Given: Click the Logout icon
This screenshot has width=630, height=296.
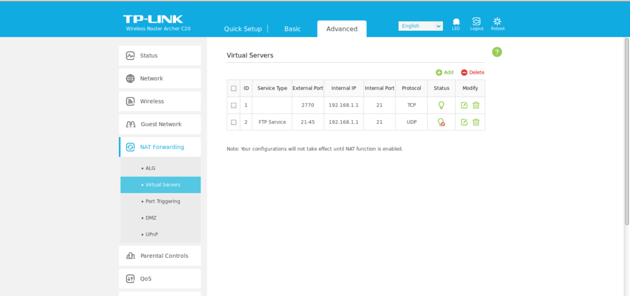Looking at the screenshot, I should tap(476, 22).
